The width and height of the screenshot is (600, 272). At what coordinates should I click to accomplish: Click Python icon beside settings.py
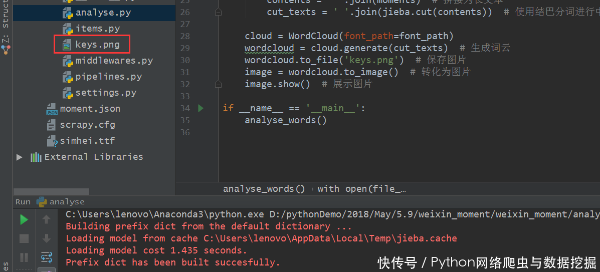[68, 93]
